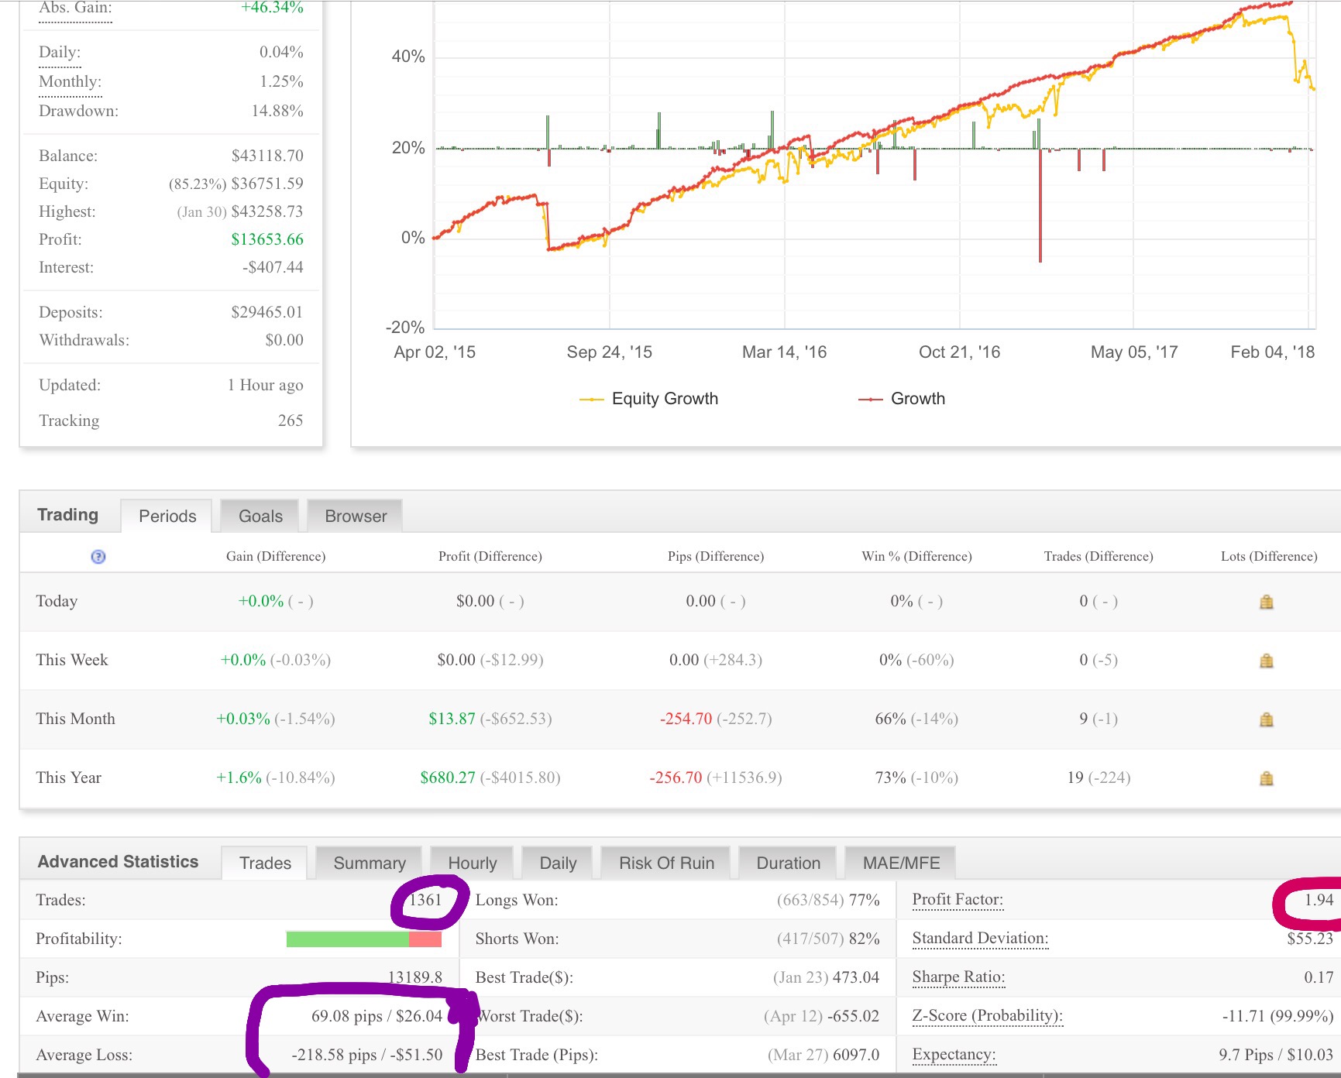The image size is (1341, 1078).
Task: Click the Win % (Difference) column header
Action: pyautogui.click(x=916, y=556)
